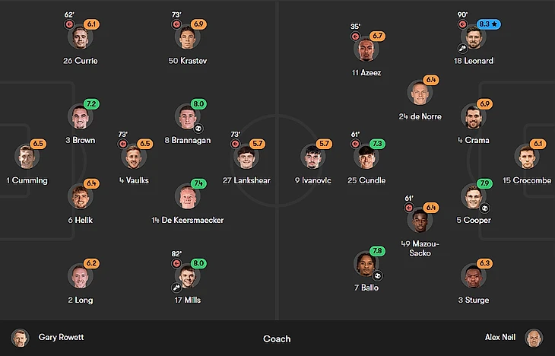Open coach Gary Rowett's profile photo
This screenshot has height=356, width=555.
click(20, 338)
